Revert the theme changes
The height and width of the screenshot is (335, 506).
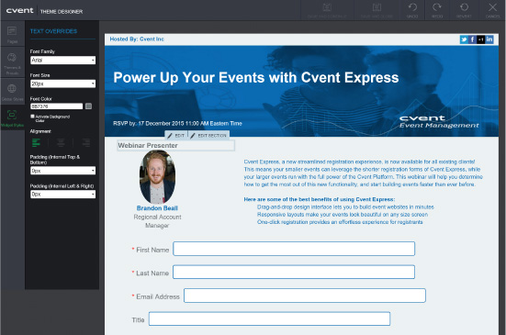(x=464, y=10)
